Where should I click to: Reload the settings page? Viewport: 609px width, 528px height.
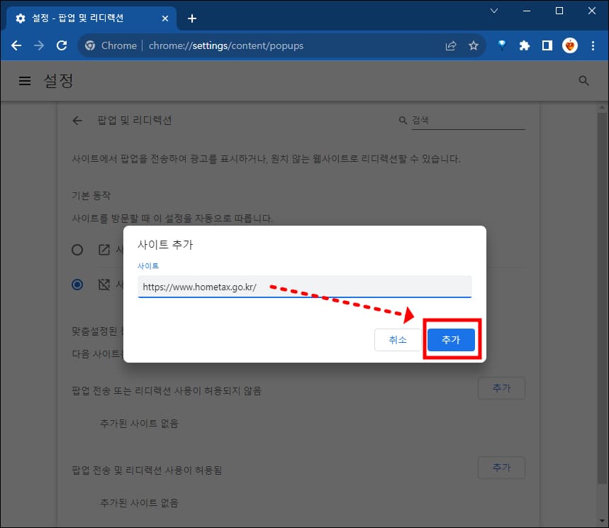pos(62,45)
